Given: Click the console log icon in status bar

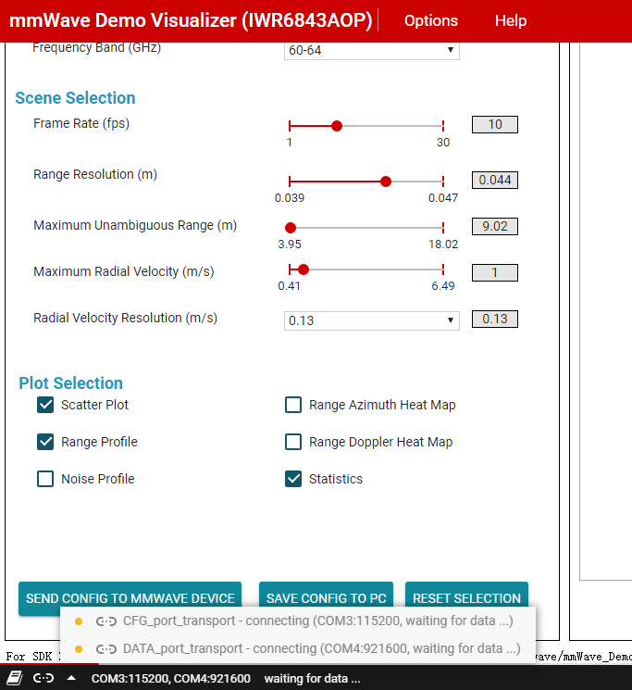Looking at the screenshot, I should click(15, 678).
